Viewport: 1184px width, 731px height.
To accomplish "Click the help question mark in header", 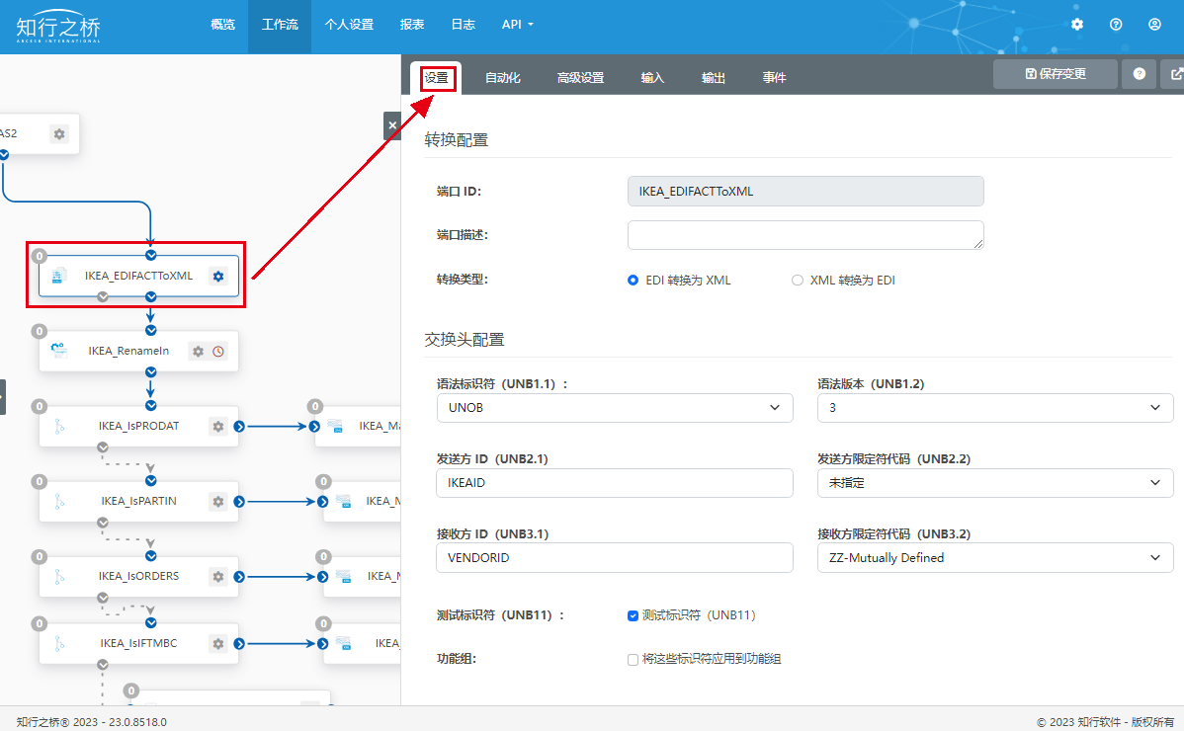I will tap(1116, 25).
